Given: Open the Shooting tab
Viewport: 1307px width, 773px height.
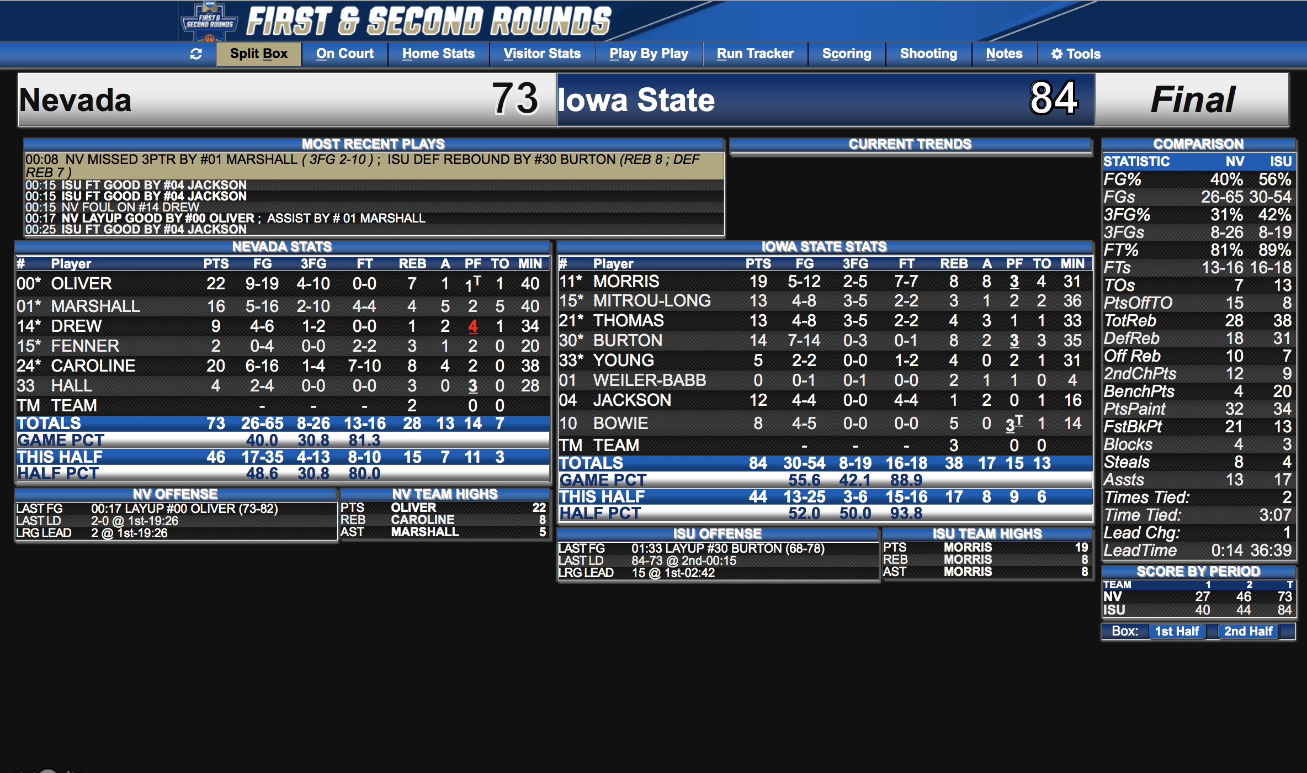Looking at the screenshot, I should (x=928, y=54).
